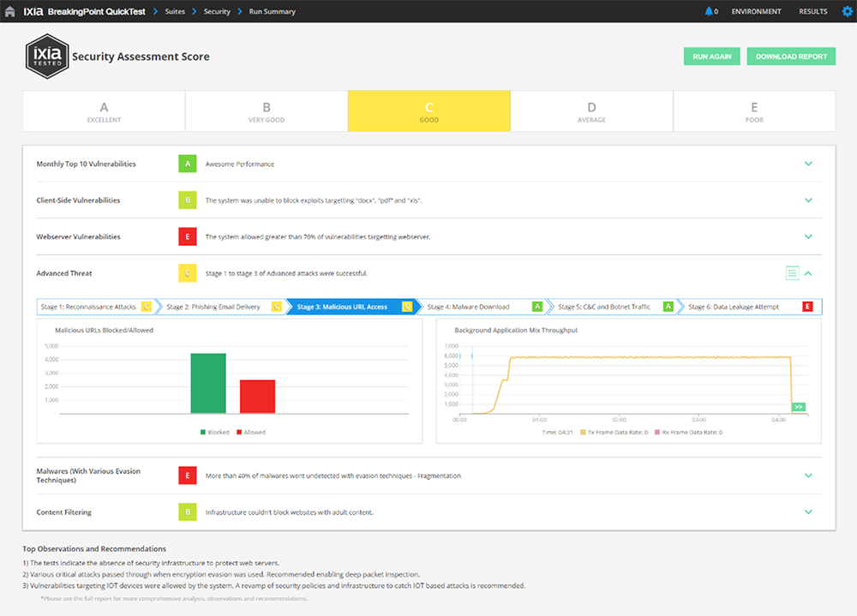The image size is (857, 616).
Task: Click 'Malicious URLs Blocked/Allowed' chart title
Action: [104, 330]
